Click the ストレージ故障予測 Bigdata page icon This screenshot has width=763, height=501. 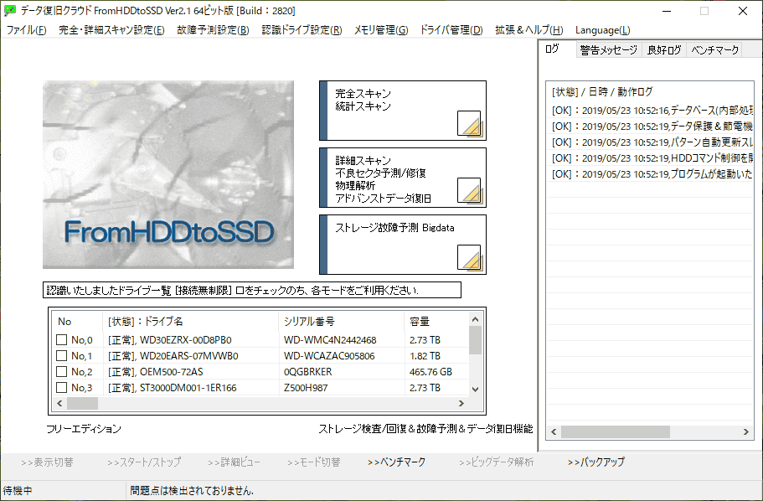(x=470, y=257)
